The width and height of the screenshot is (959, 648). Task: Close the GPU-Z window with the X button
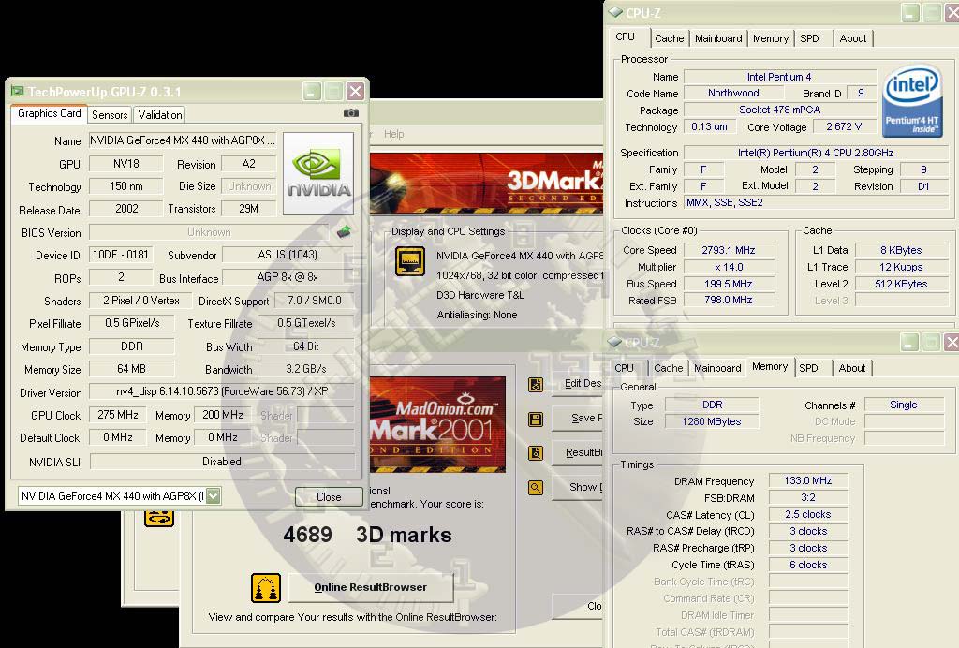pyautogui.click(x=355, y=92)
